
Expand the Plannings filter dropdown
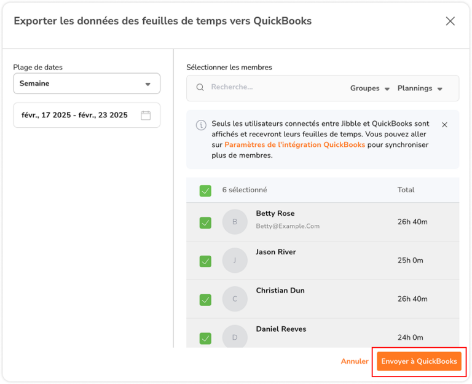tap(420, 88)
